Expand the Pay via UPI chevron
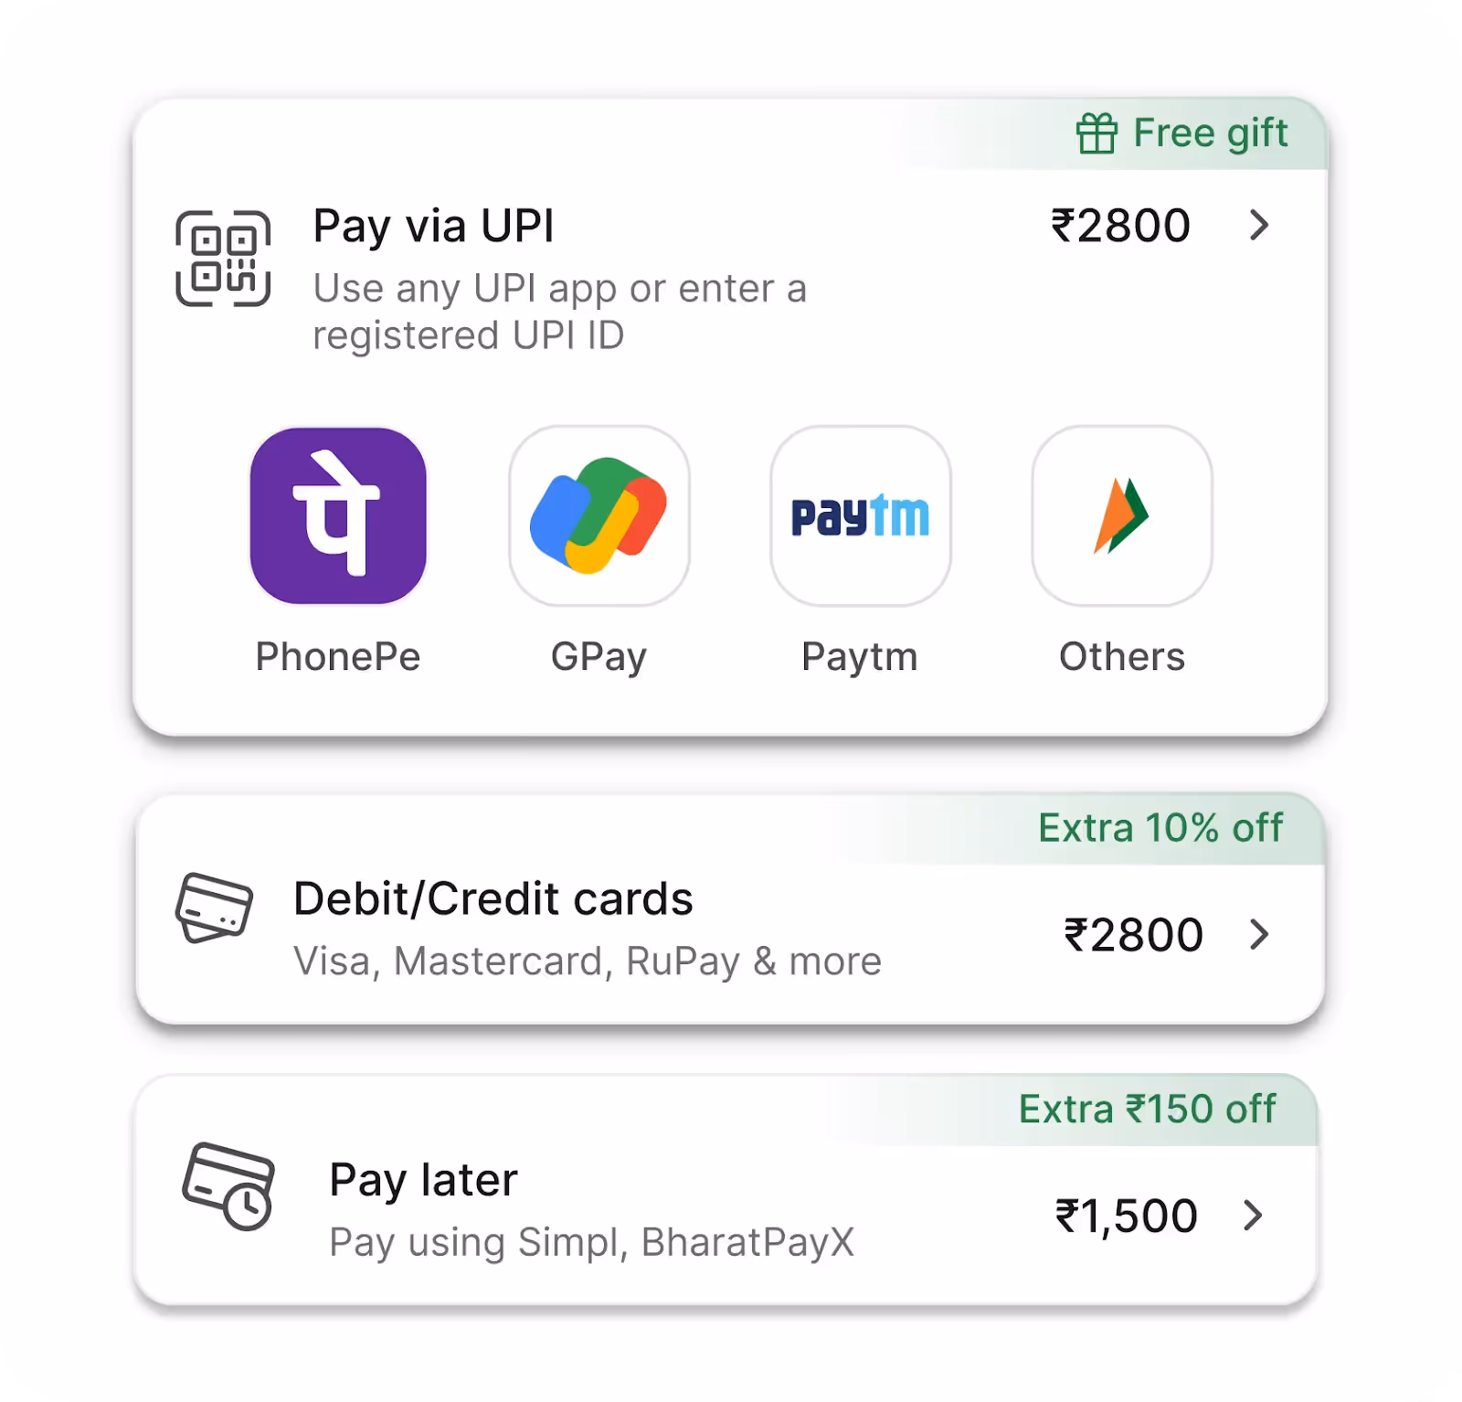The width and height of the screenshot is (1462, 1402). [1259, 225]
